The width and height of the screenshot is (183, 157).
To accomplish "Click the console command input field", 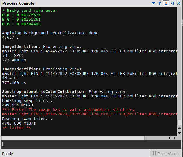I will coord(91,144).
